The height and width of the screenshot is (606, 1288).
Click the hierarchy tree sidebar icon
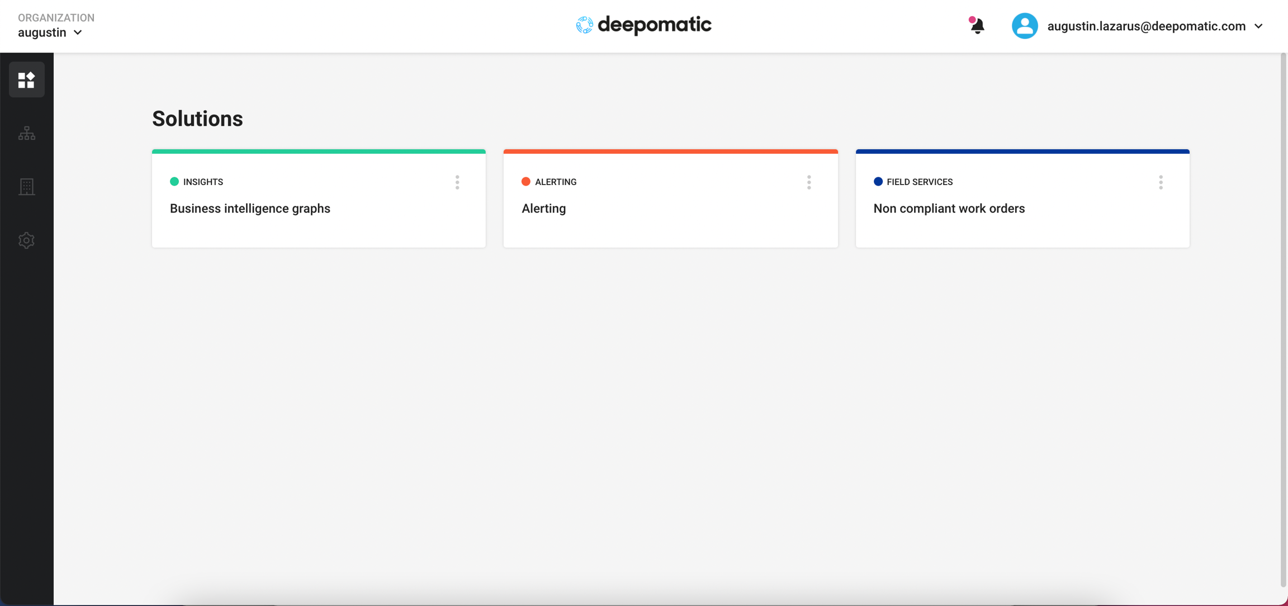click(26, 133)
